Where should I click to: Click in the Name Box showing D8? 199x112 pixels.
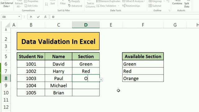point(9,17)
